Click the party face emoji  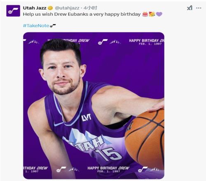coord(152,14)
